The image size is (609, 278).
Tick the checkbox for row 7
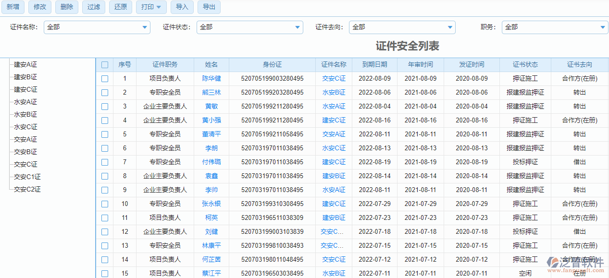[105, 162]
